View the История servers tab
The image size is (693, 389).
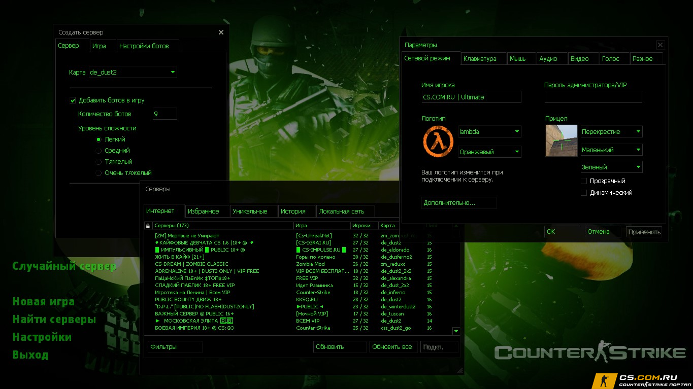coord(298,211)
